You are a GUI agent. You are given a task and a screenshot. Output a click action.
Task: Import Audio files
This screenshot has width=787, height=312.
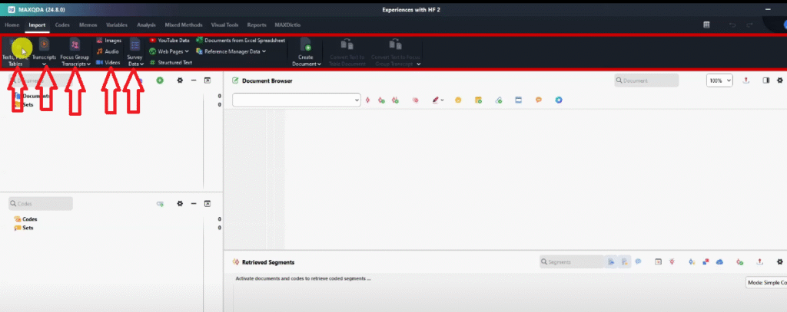[x=108, y=51]
